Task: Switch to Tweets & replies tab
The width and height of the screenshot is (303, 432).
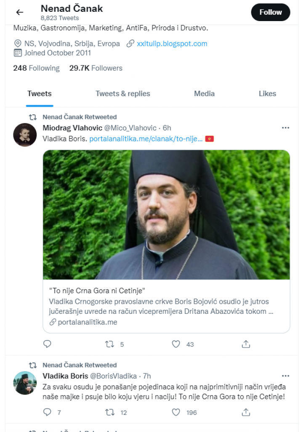Action: tap(122, 94)
